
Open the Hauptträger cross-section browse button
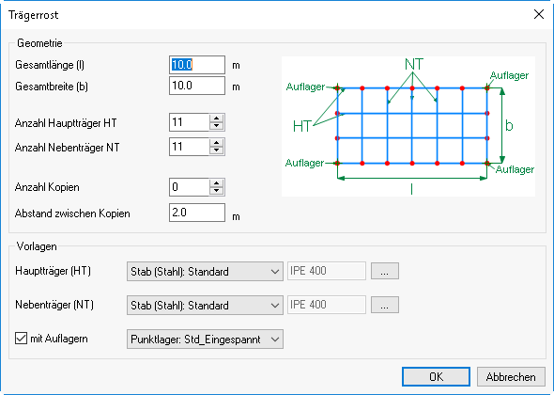[385, 271]
